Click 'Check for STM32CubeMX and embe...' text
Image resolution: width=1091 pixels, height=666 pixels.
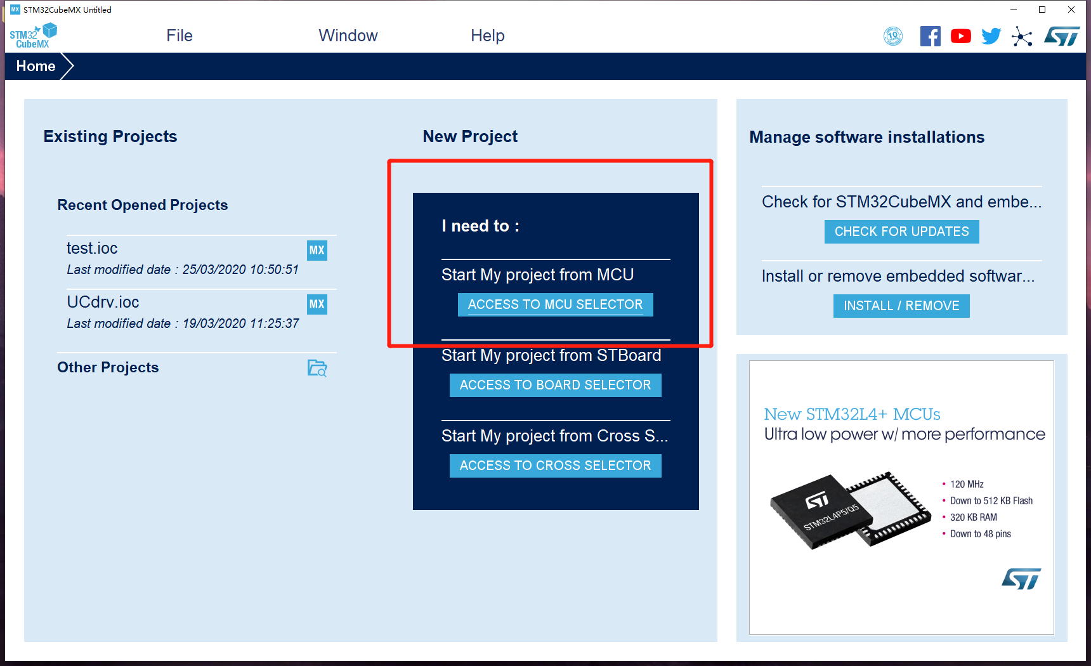(x=902, y=202)
